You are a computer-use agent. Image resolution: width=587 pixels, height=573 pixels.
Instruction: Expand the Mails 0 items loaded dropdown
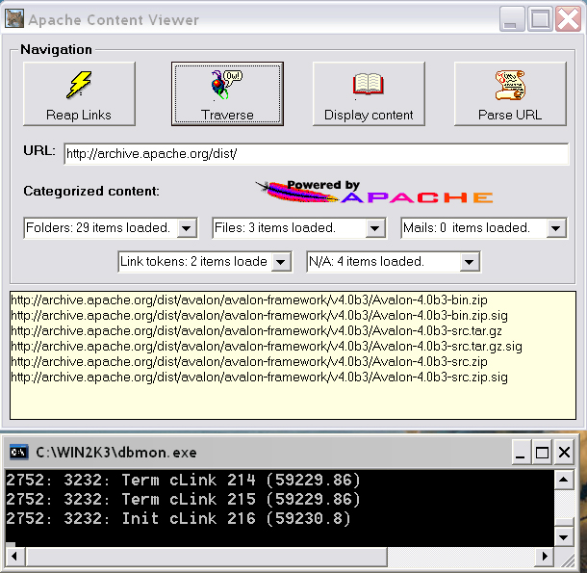click(556, 228)
